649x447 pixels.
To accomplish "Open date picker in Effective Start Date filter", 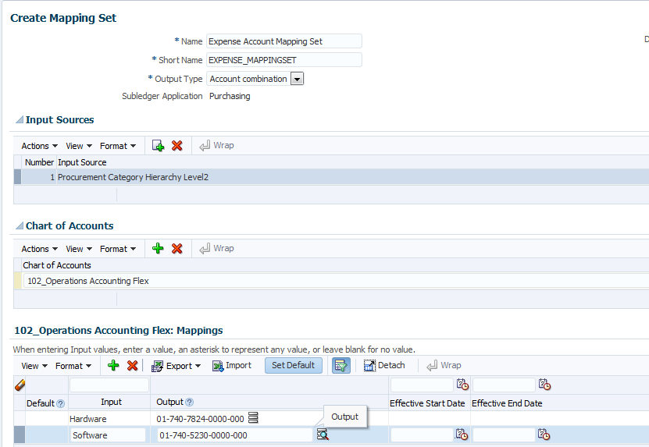I will click(x=462, y=385).
